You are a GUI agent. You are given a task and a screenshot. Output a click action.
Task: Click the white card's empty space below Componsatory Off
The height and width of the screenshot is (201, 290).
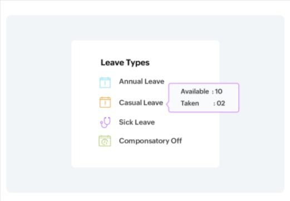[x=145, y=158]
